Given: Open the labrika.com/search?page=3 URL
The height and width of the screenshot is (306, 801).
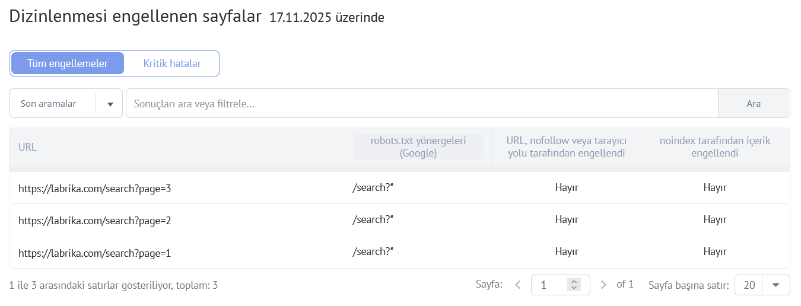Looking at the screenshot, I should pos(95,189).
